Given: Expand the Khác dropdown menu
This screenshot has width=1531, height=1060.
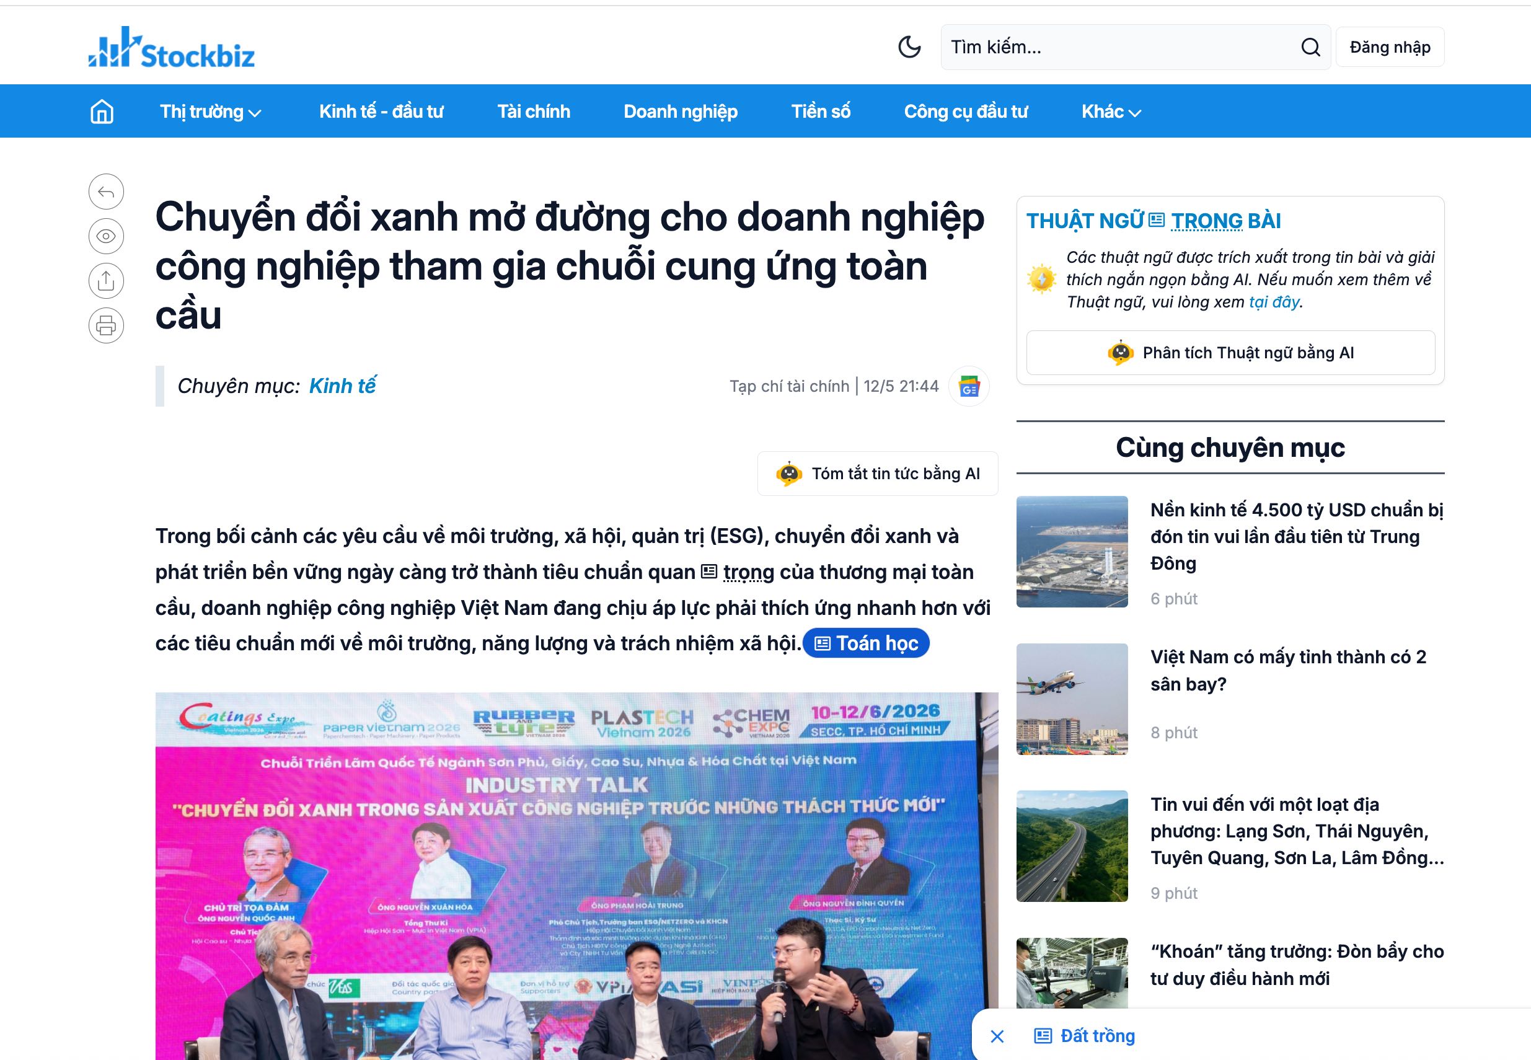Looking at the screenshot, I should (1111, 112).
